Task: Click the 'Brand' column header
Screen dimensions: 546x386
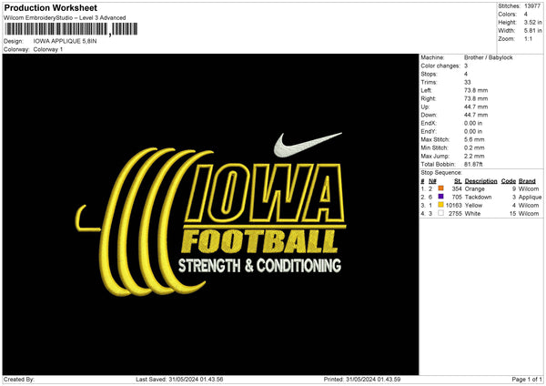Action: click(527, 181)
